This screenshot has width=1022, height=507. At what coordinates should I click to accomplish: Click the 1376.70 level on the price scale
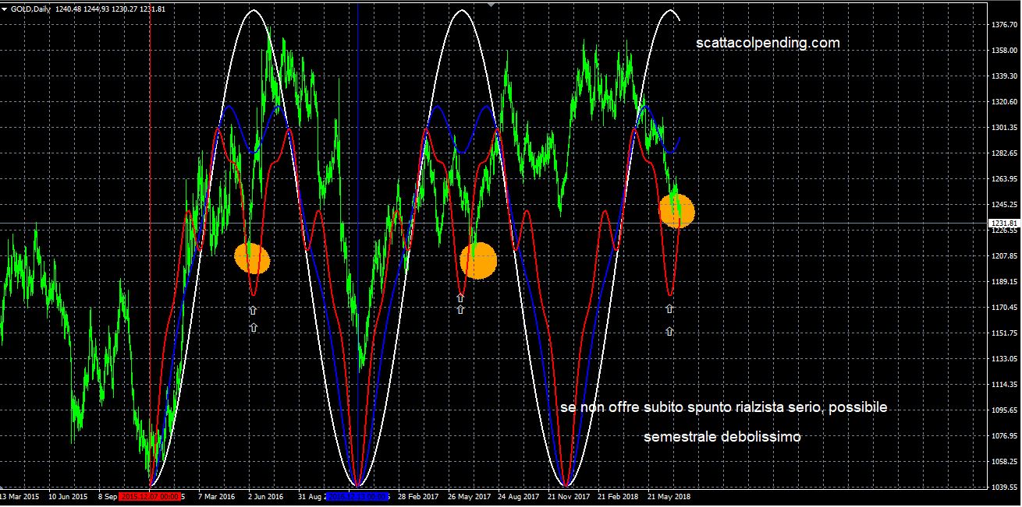coord(1003,25)
